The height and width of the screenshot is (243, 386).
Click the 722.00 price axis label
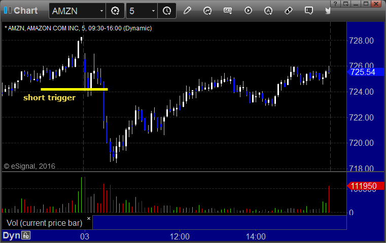pos(361,117)
